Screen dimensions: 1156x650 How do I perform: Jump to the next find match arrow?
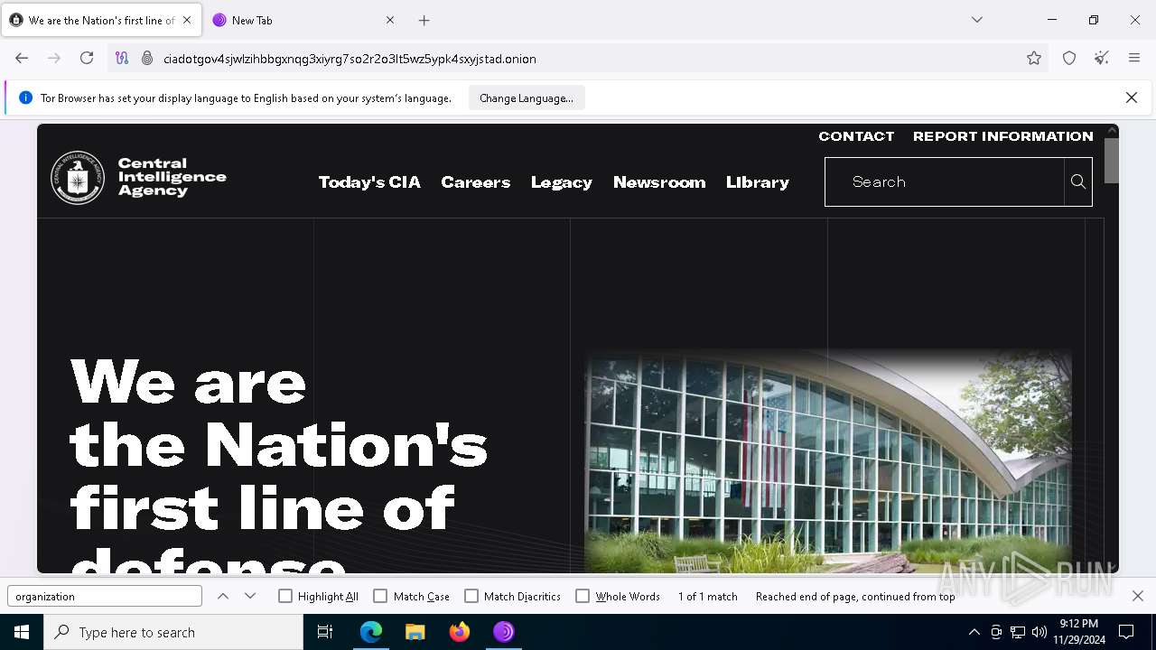[x=250, y=596]
